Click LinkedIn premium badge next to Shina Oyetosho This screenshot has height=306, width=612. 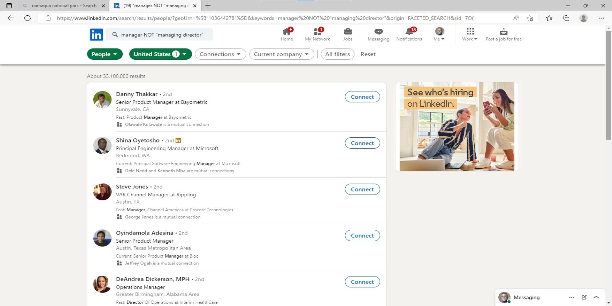[x=178, y=141]
